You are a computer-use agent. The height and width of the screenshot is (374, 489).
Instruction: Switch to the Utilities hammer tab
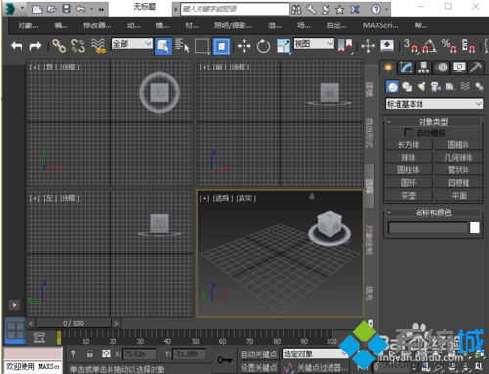click(476, 68)
